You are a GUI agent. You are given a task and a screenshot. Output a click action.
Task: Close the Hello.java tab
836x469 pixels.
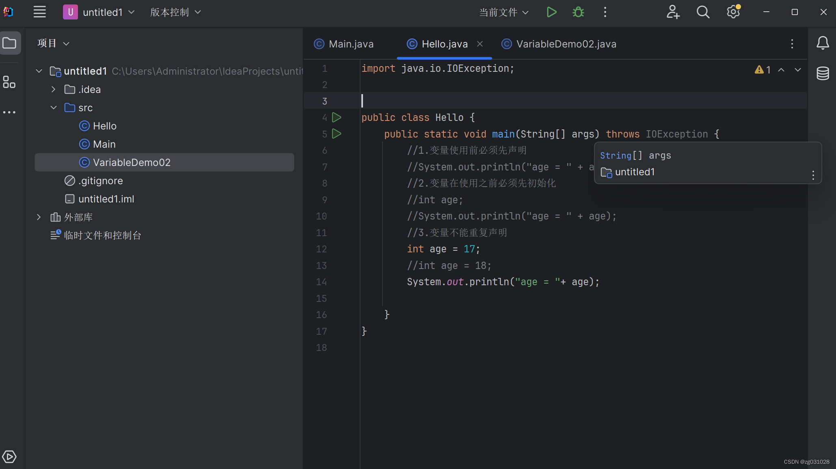pos(480,44)
